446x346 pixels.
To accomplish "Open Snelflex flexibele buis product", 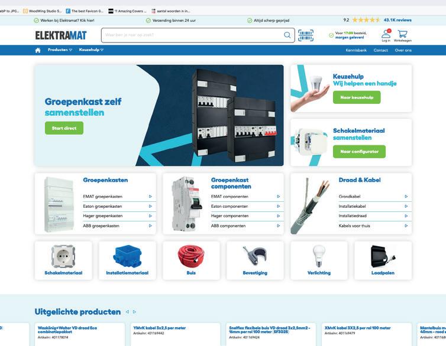I will click(270, 329).
